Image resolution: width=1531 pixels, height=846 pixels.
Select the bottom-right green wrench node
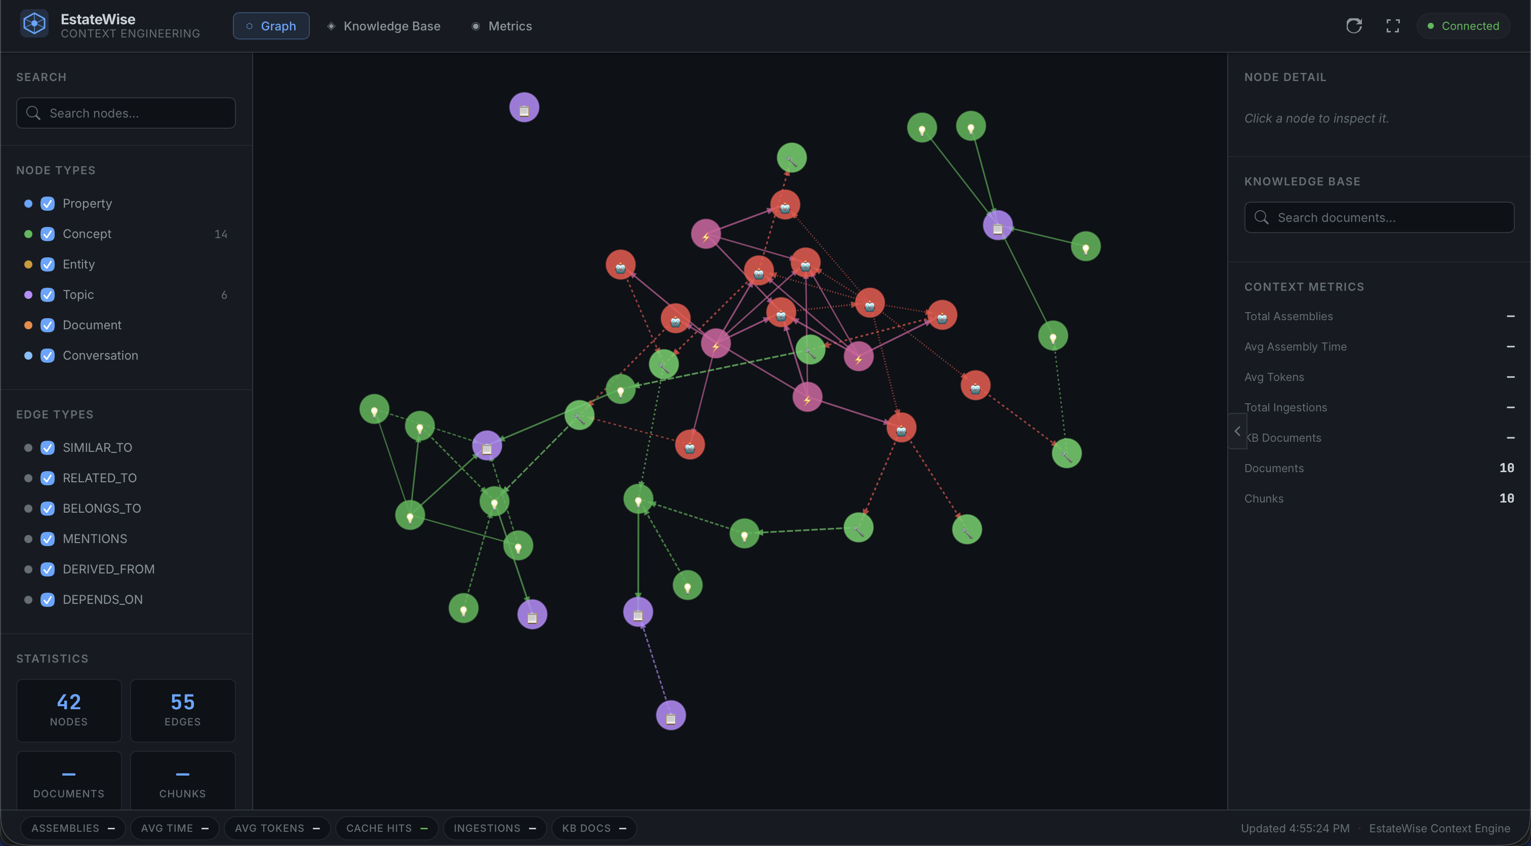pyautogui.click(x=967, y=530)
